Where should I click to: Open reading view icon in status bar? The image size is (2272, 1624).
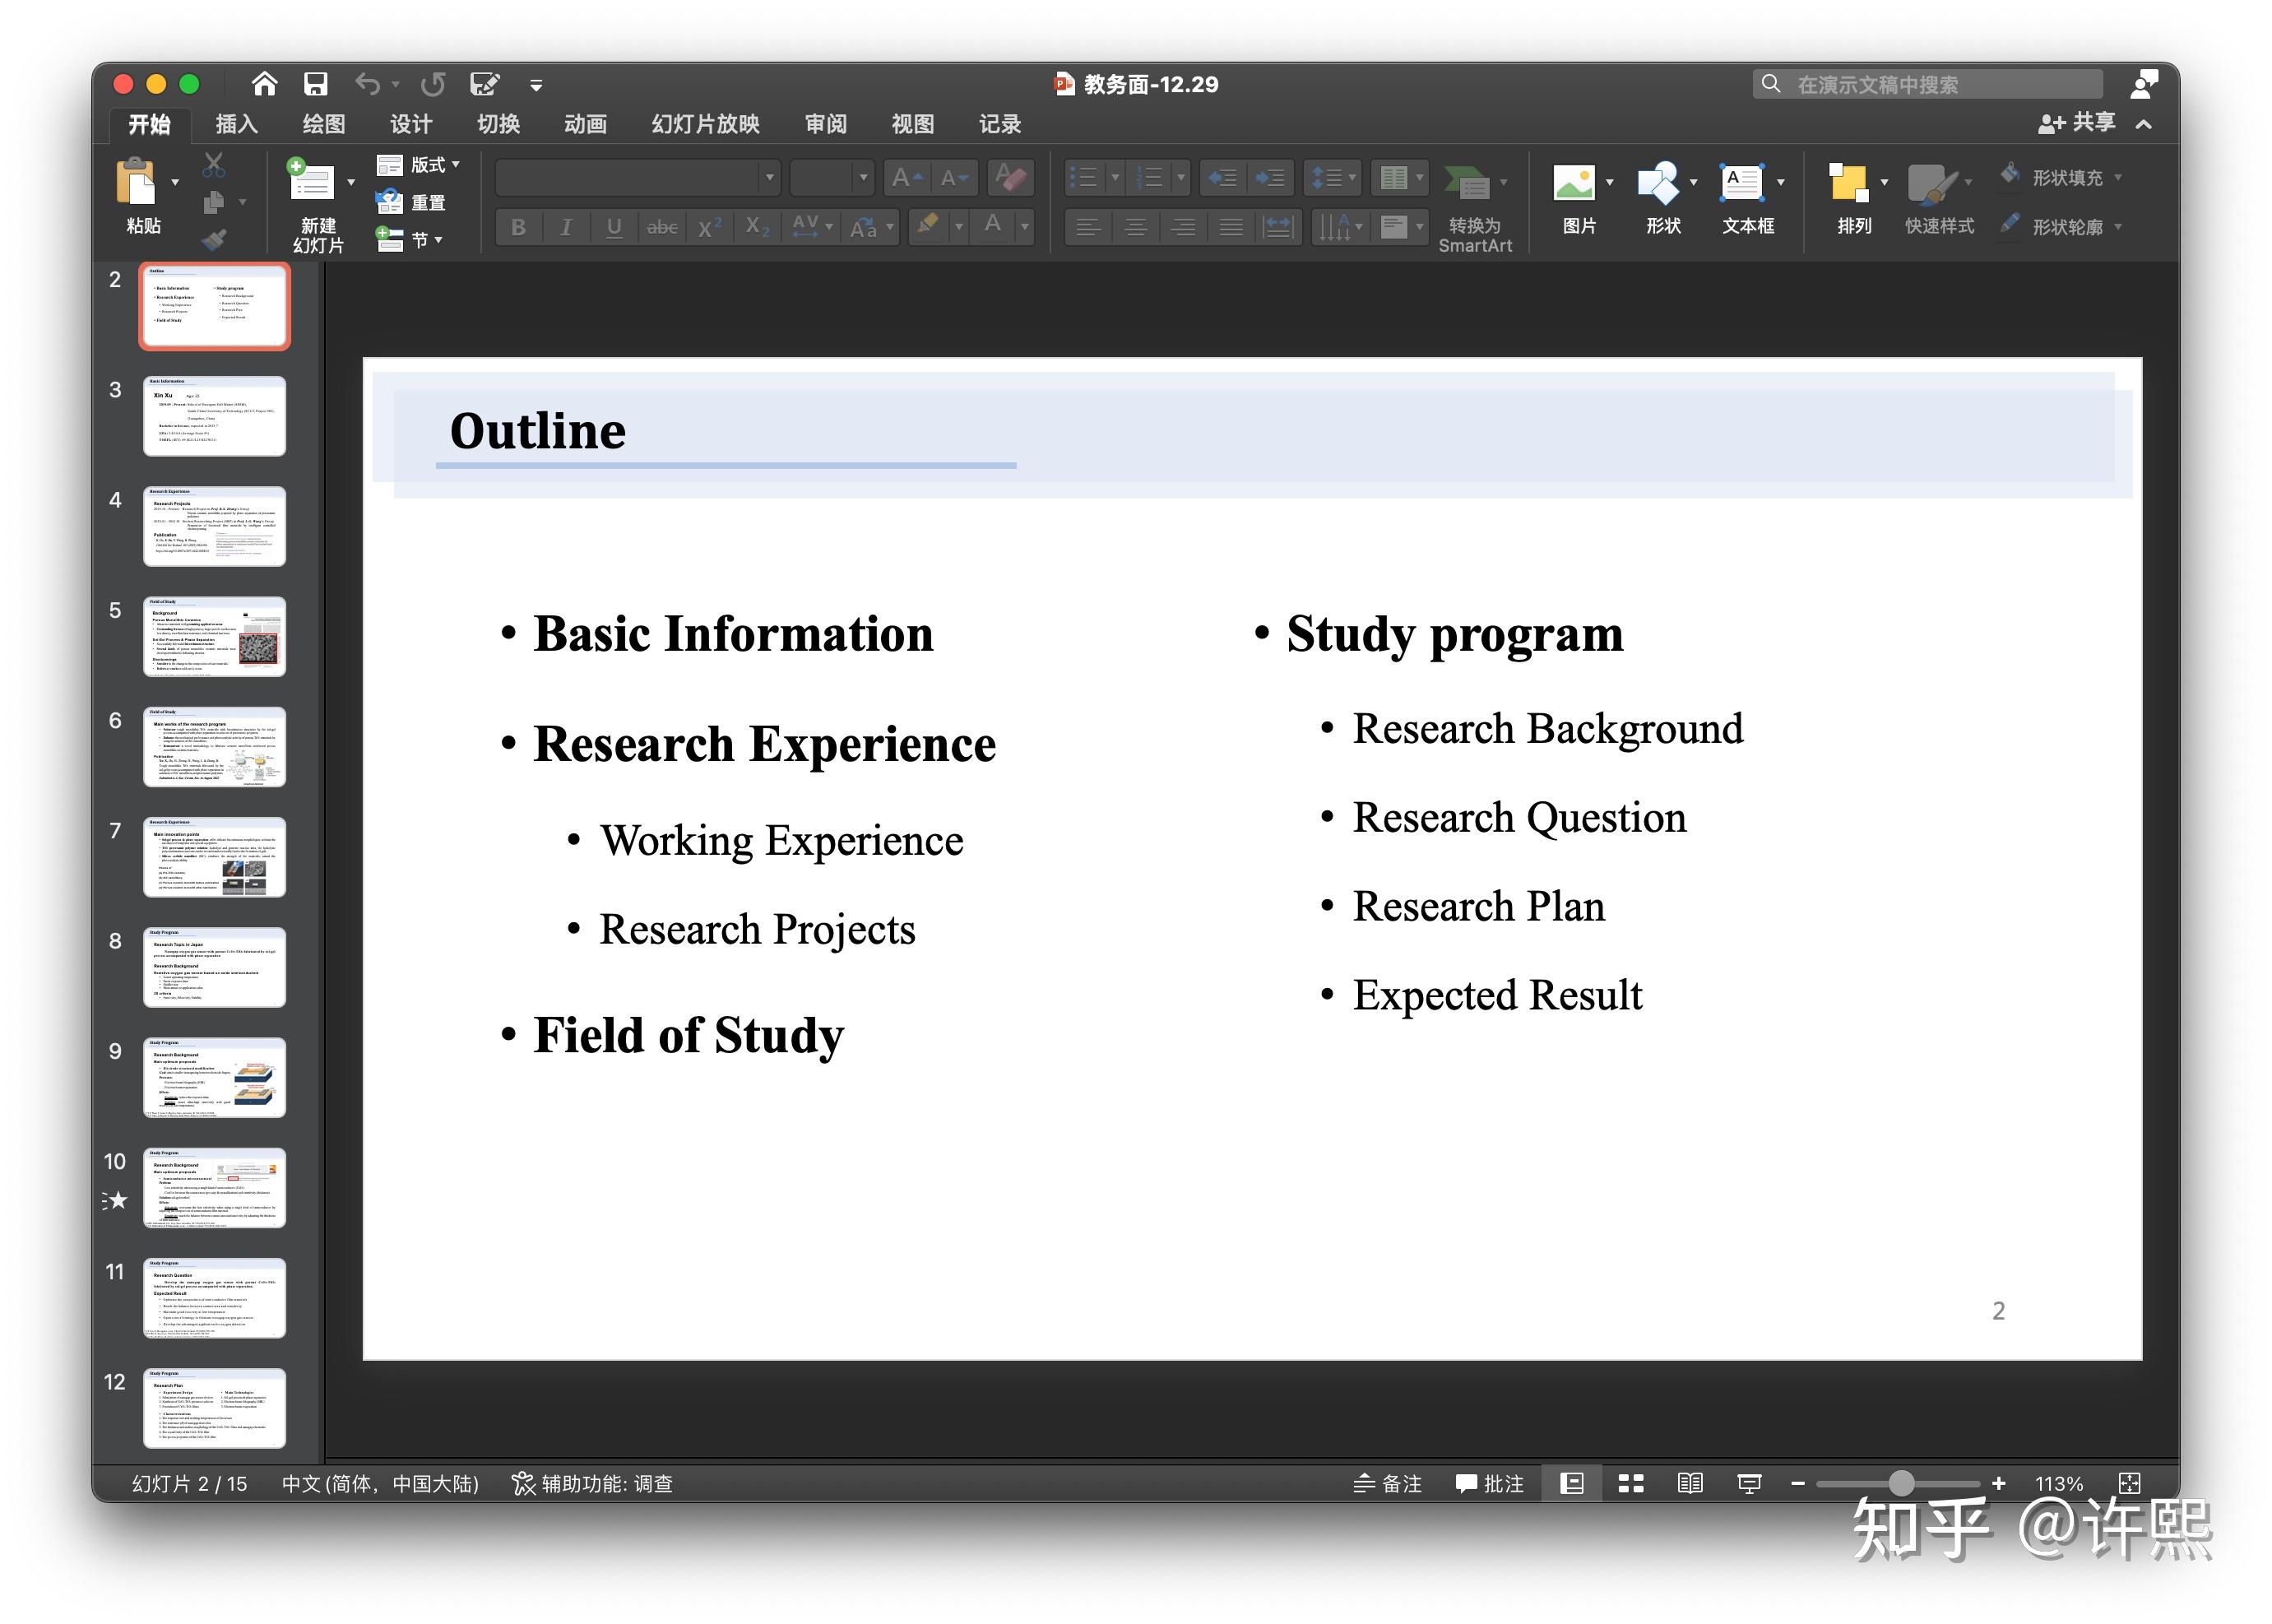(1690, 1483)
